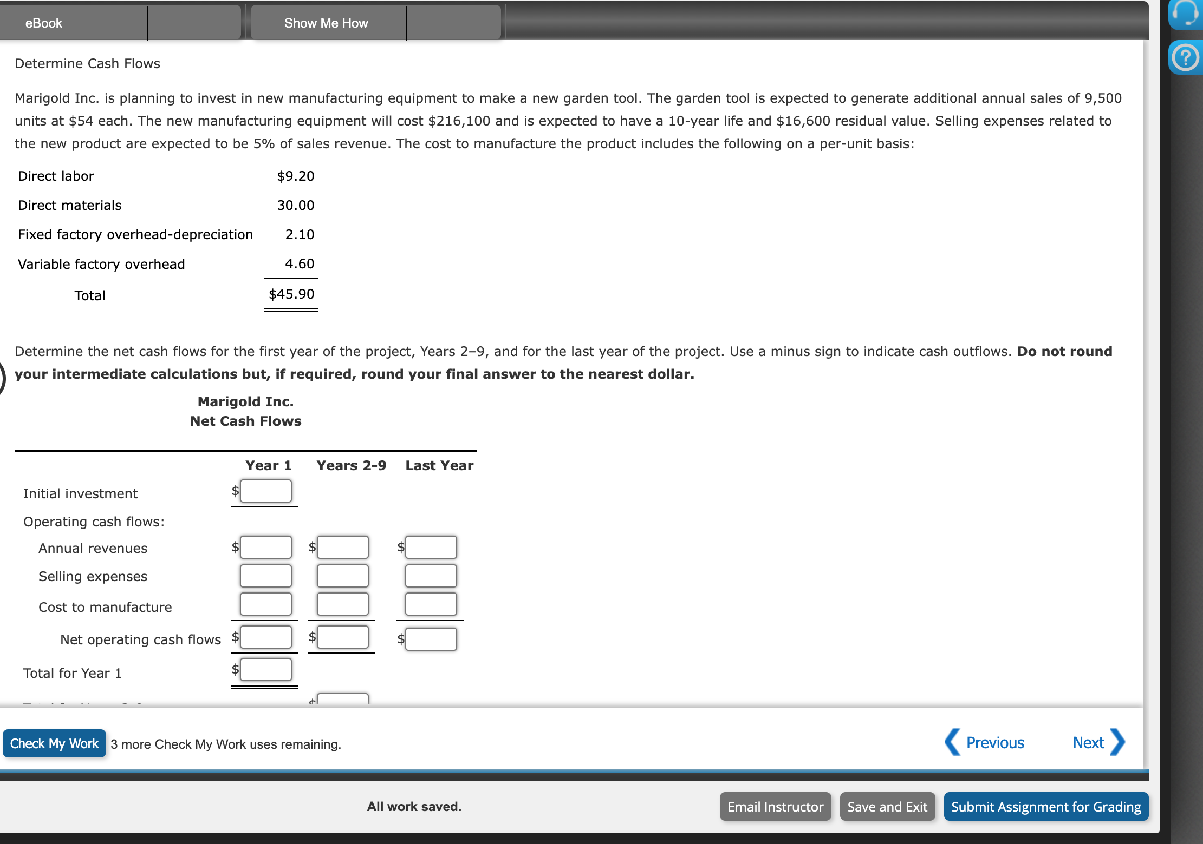1203x844 pixels.
Task: Click the Previous link
Action: [x=995, y=743]
